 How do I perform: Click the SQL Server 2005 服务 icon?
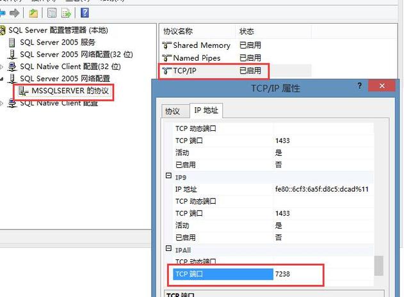(12, 42)
